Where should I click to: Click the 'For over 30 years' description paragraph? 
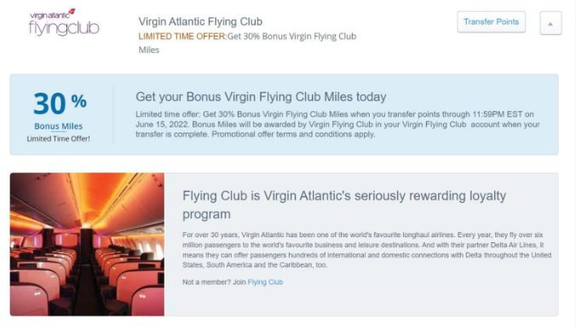point(366,250)
